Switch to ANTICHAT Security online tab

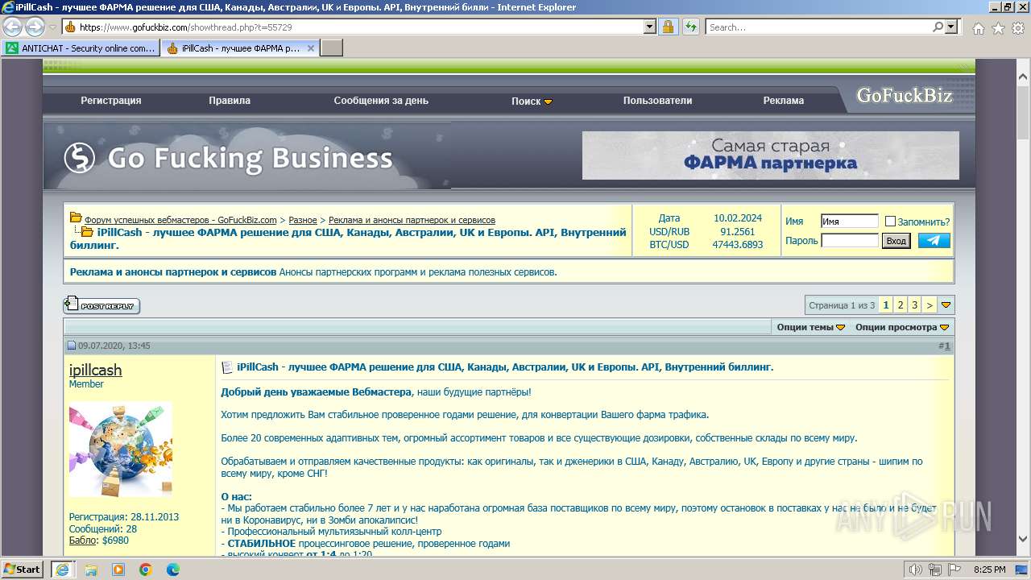coord(81,48)
